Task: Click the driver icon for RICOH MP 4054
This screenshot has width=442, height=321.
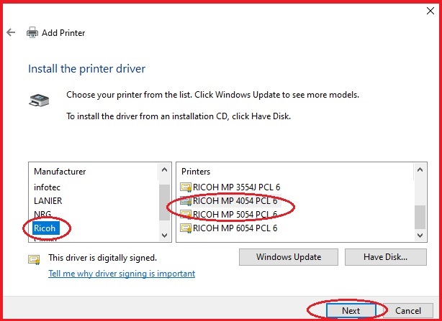Action: coord(186,201)
